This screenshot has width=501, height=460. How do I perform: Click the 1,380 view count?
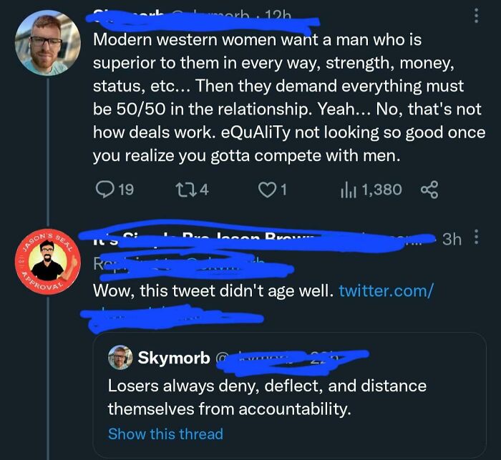pos(381,189)
